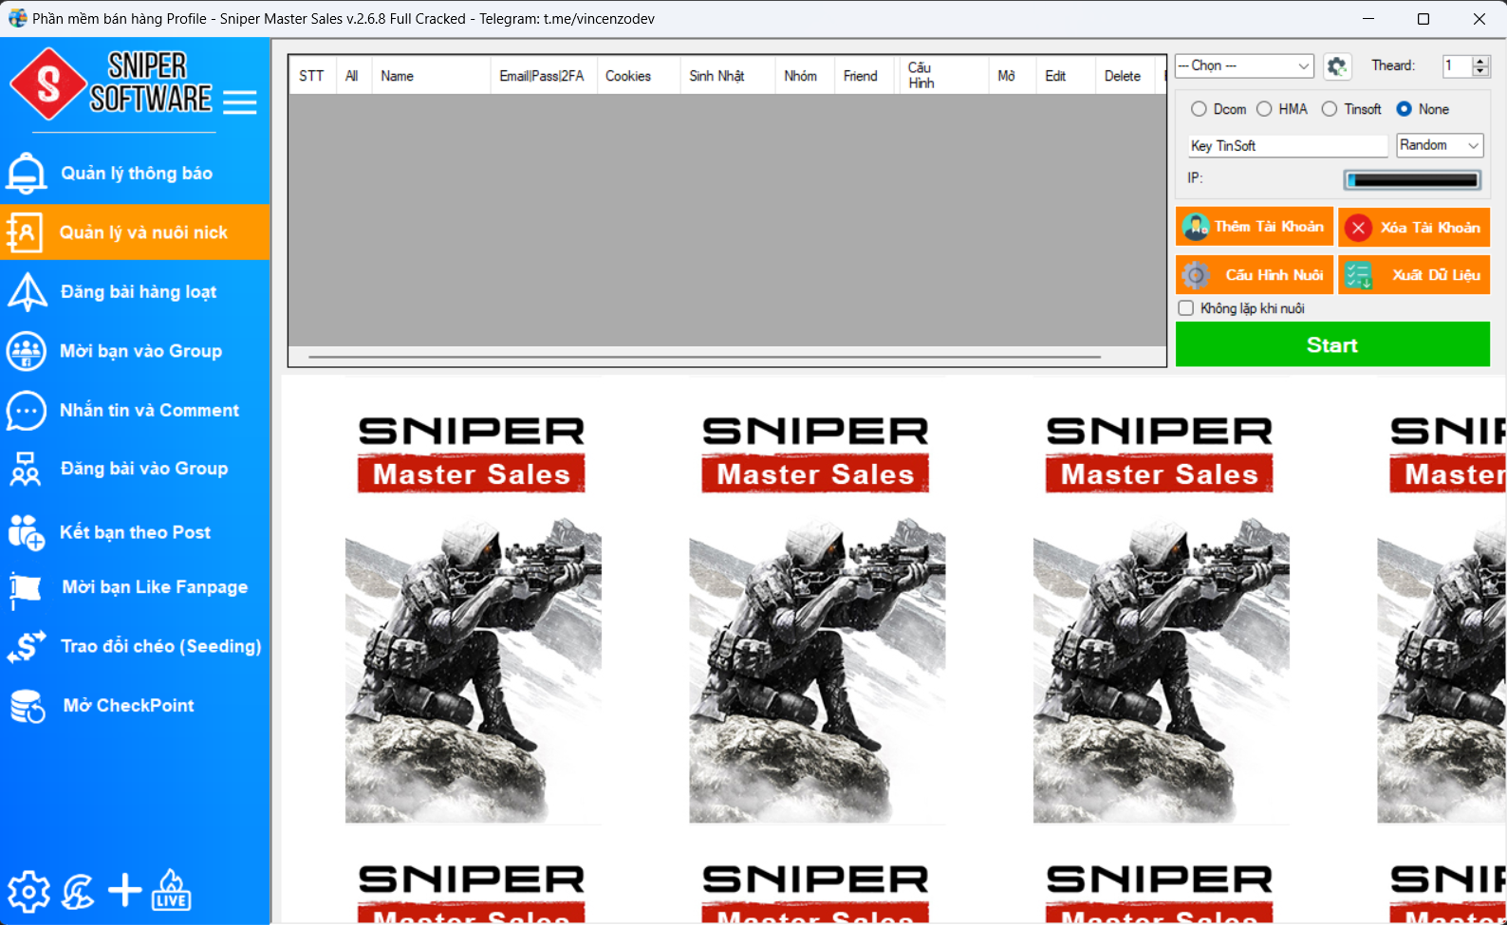Enable Không lặp khi nuôi checkbox
Viewport: 1507px width, 925px height.
pyautogui.click(x=1185, y=308)
